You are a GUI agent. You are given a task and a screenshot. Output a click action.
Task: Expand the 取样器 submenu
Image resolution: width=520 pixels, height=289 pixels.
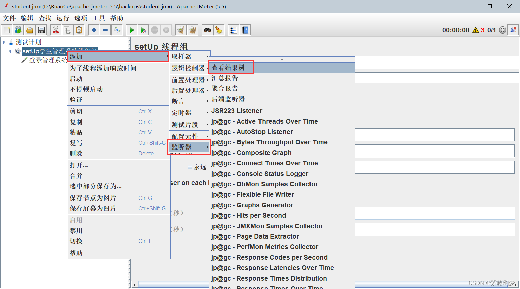pyautogui.click(x=190, y=56)
